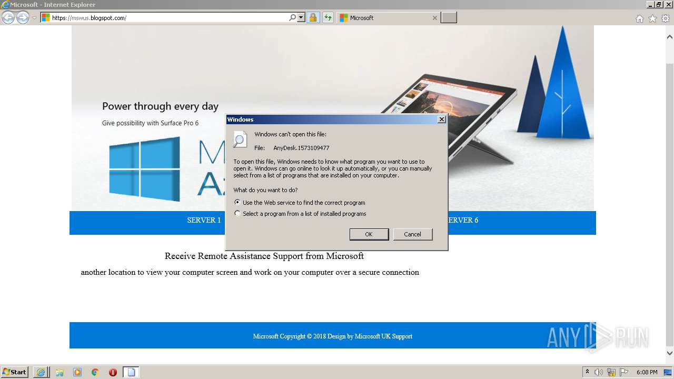Click the Show desktop button
The image size is (674, 379).
668,372
